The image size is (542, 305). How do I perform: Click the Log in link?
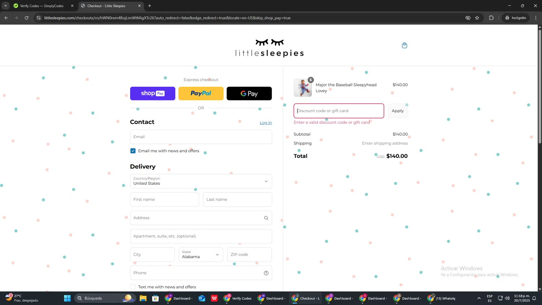click(x=266, y=123)
